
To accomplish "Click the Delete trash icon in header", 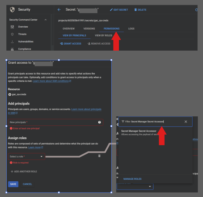I will [135, 10].
